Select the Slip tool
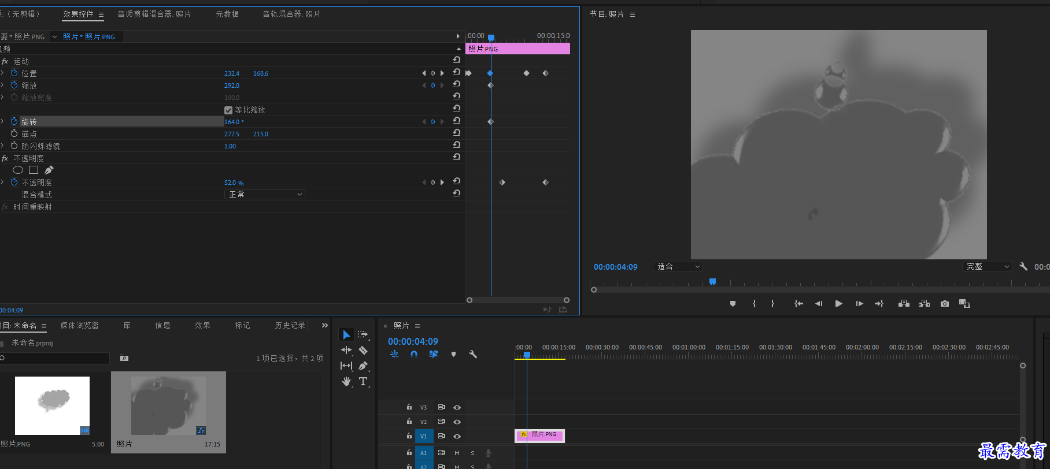 (346, 366)
